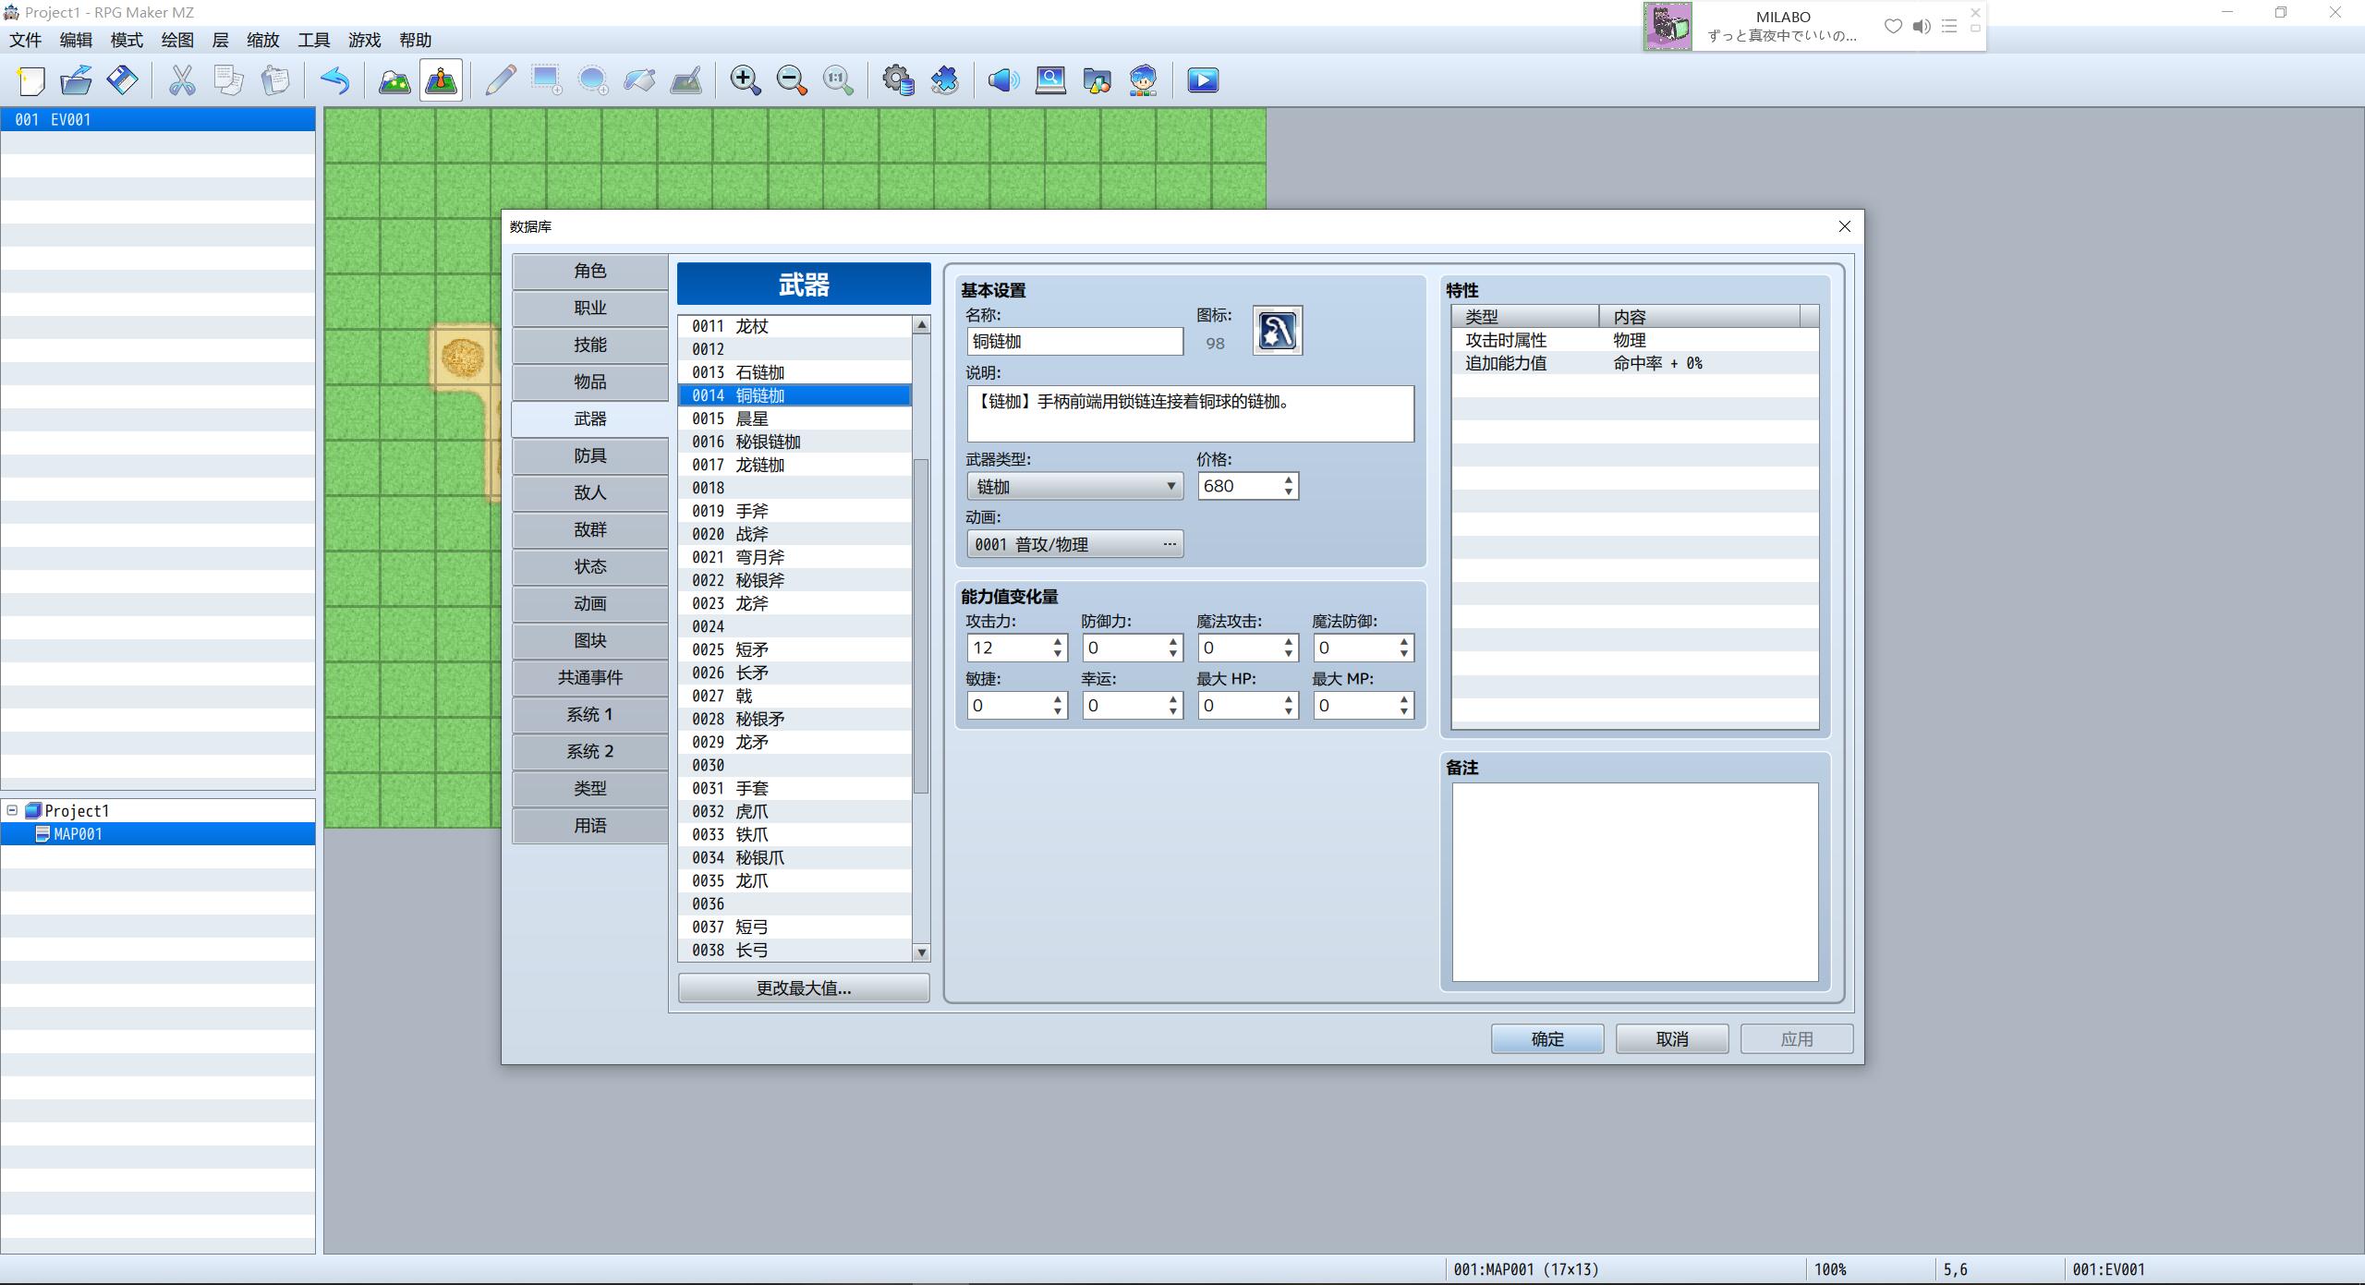
Task: Click the Save Project toolbar icon
Action: (123, 80)
